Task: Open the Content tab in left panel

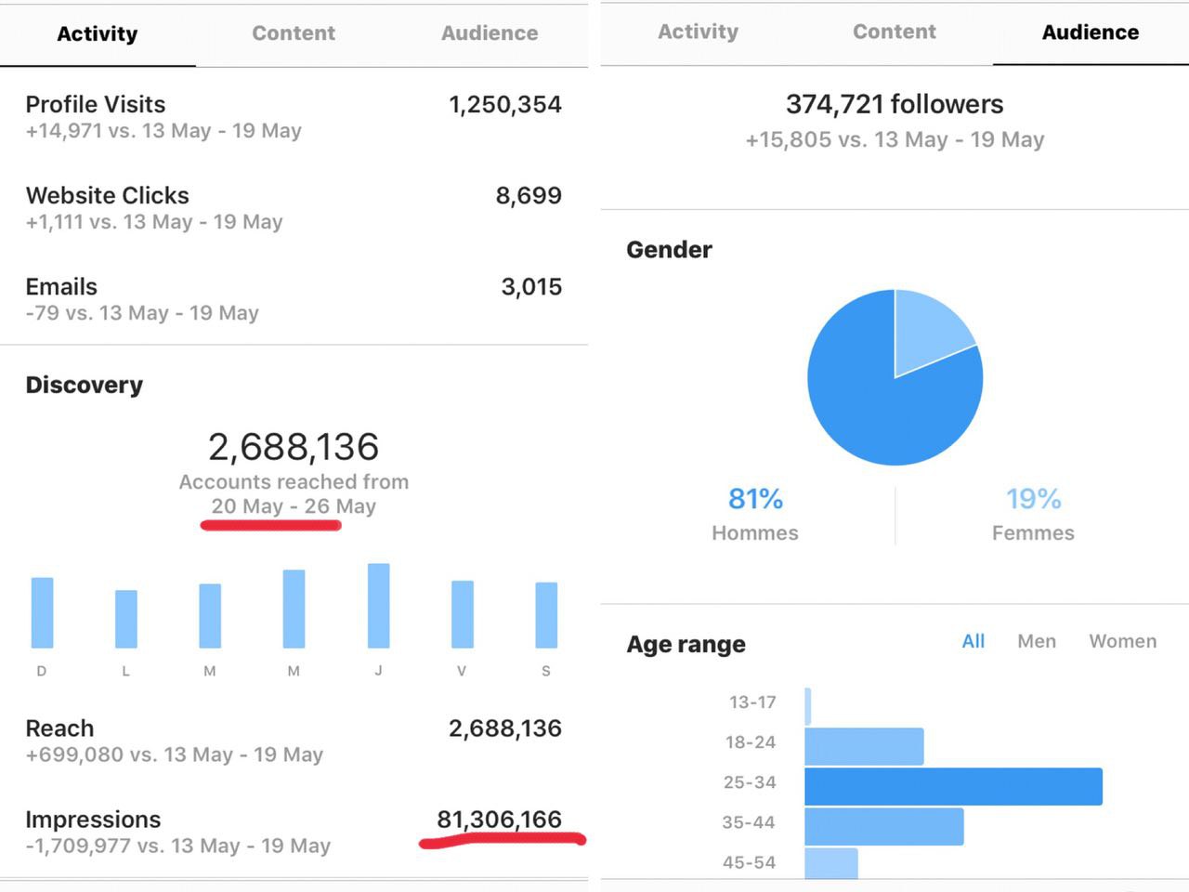Action: click(294, 33)
